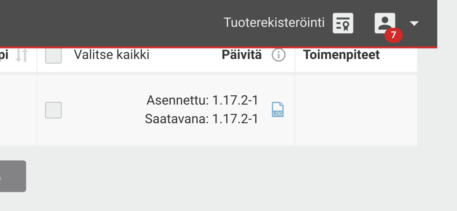
Task: Click the Tuoterekisteröinti link
Action: [x=274, y=23]
